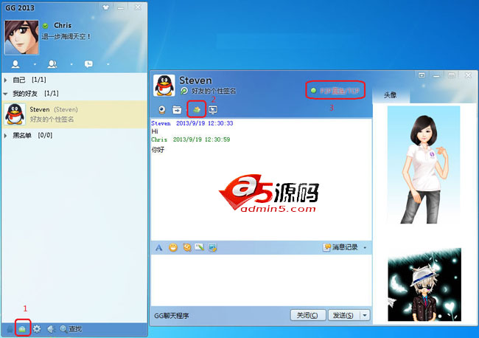Click own anime boy avatar in side panel
The width and height of the screenshot is (479, 338).
[x=424, y=284]
